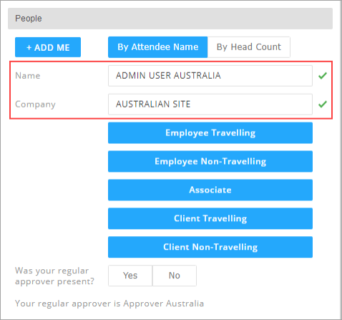Switch to By Head Count tab
This screenshot has width=342, height=320.
pyautogui.click(x=249, y=47)
